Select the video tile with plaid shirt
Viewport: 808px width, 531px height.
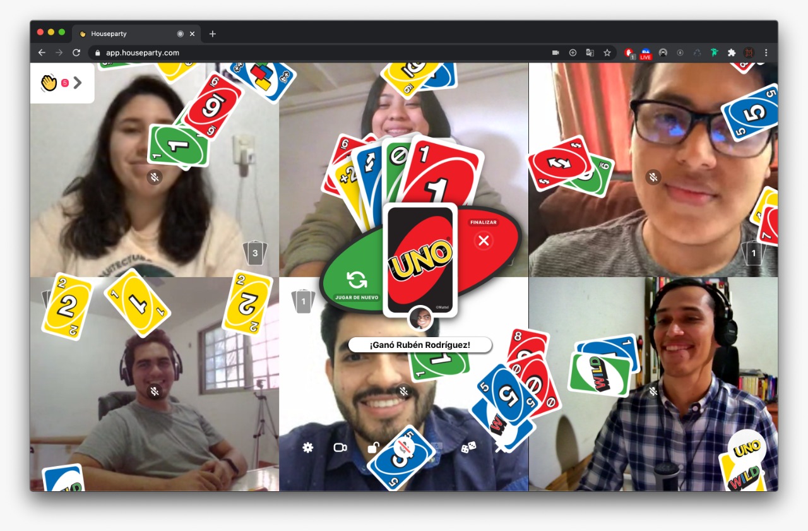click(653, 384)
